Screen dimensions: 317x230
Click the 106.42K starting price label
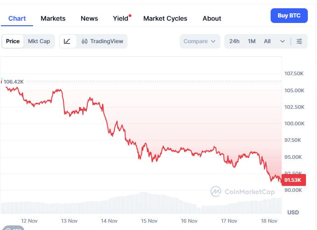pyautogui.click(x=13, y=82)
